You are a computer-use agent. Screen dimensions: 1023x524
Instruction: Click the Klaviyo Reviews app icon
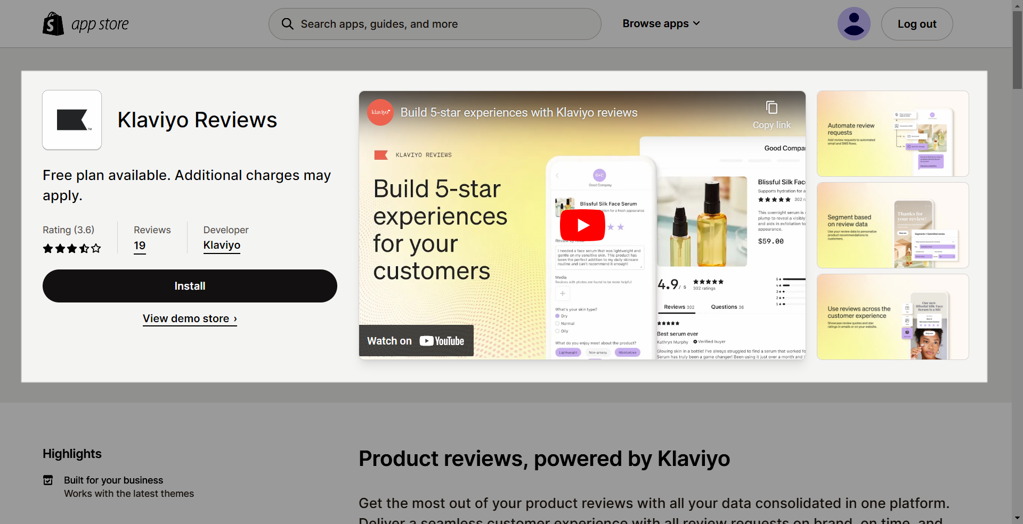(72, 120)
